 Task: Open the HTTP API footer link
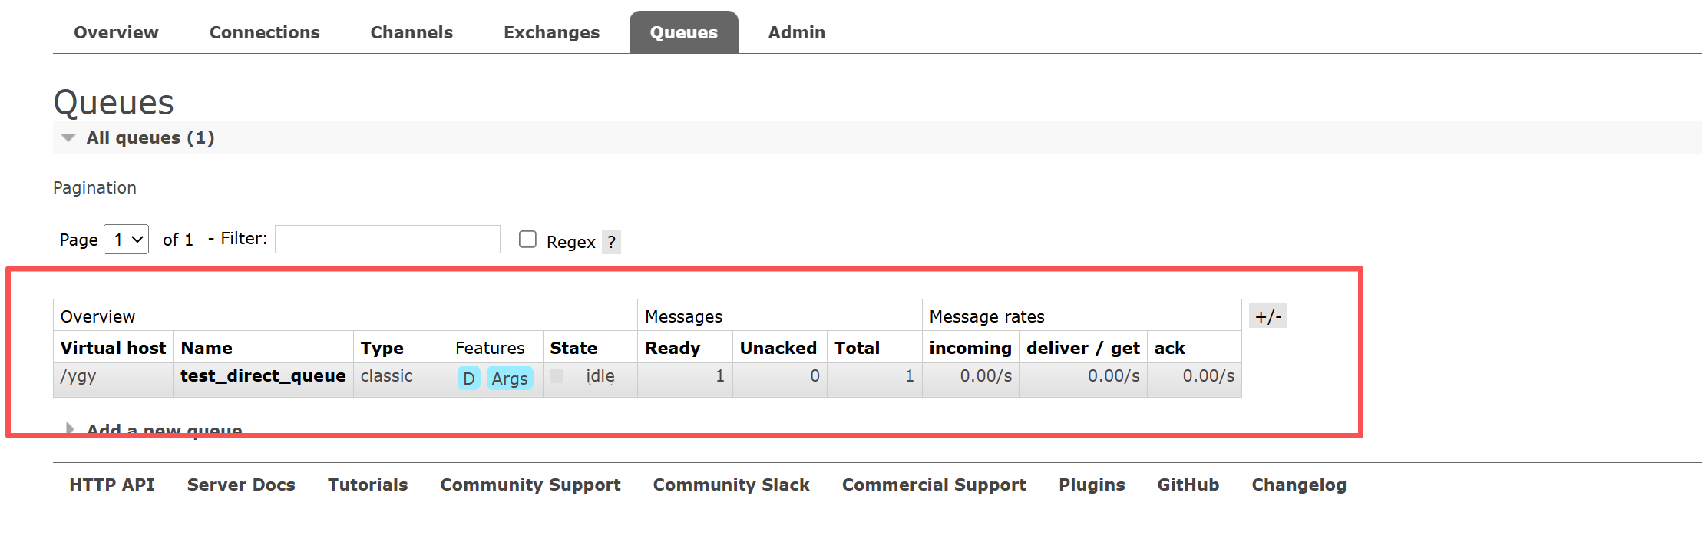pos(112,485)
